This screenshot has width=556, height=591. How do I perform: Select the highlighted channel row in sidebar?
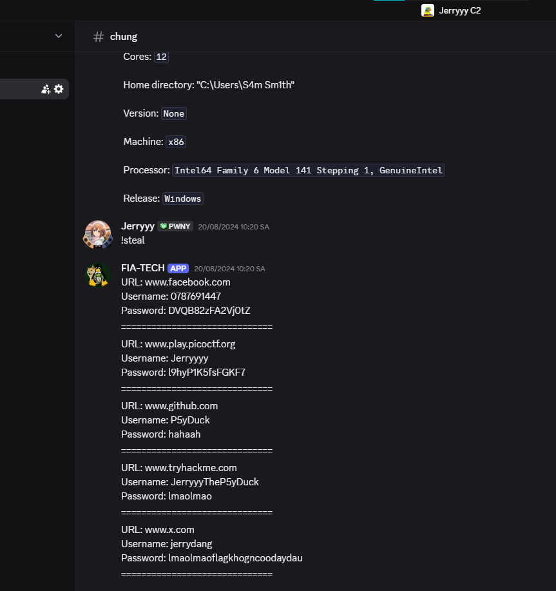34,89
